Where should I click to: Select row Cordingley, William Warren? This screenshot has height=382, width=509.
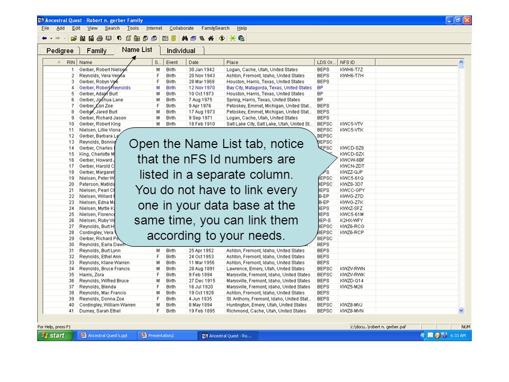pyautogui.click(x=250, y=305)
